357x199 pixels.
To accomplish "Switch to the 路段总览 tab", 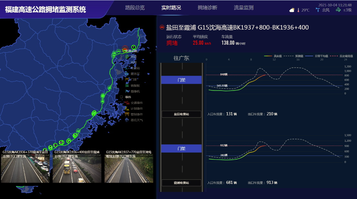I will point(135,8).
